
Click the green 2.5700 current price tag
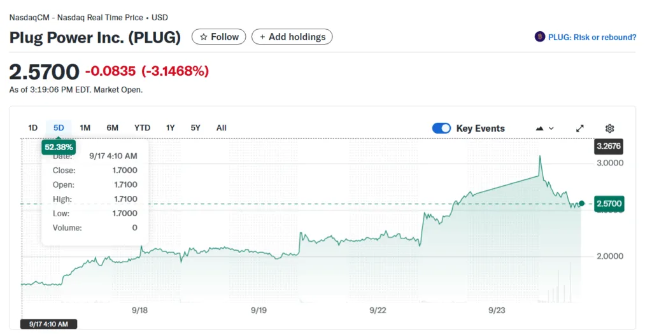tap(609, 204)
